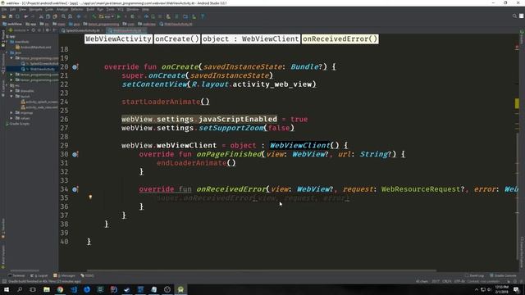Image resolution: width=525 pixels, height=295 pixels.
Task: Select AndroidManifest.xml in project tree
Action: tap(33, 48)
